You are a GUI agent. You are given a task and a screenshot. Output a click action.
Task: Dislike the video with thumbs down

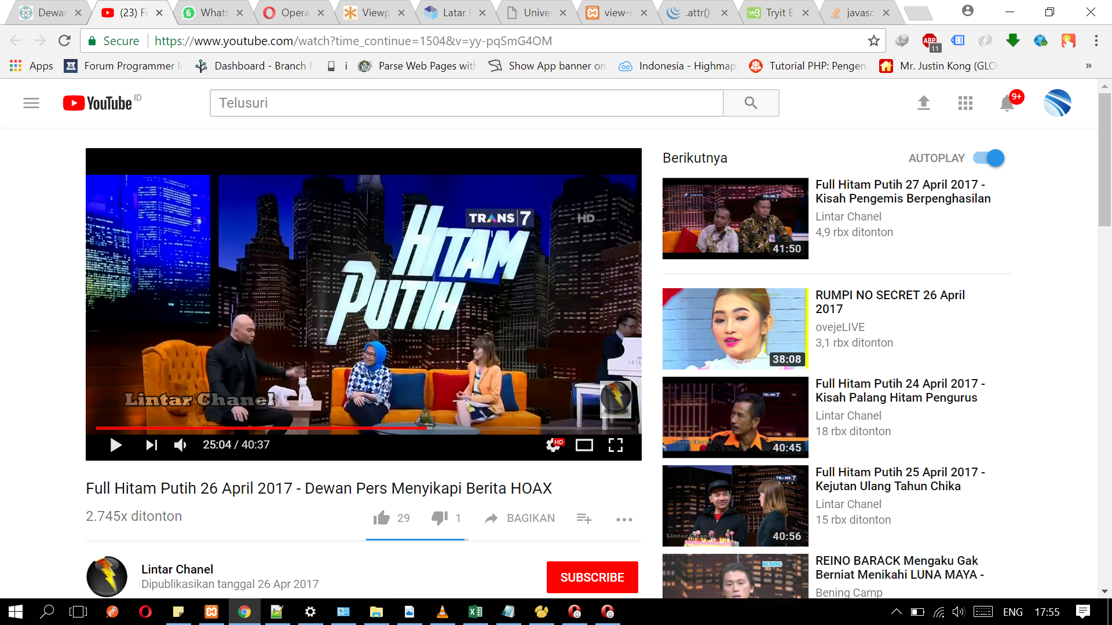pyautogui.click(x=440, y=518)
